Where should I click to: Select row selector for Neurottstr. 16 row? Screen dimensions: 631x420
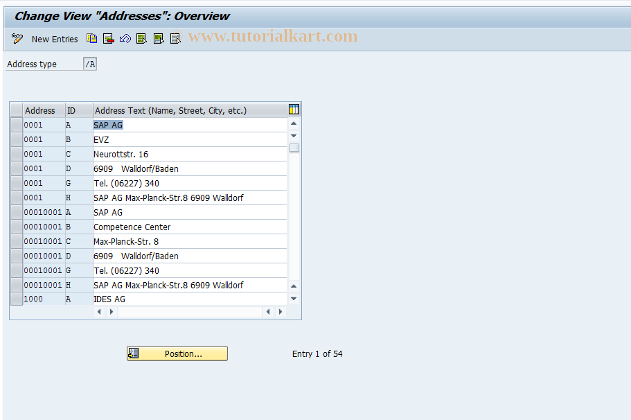[17, 154]
